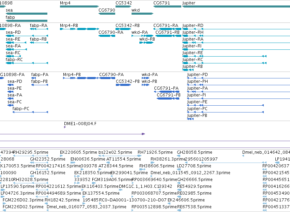This screenshot has height=212, width=290.
Task: Select EST label RH71926.5prime
Action: [x=155, y=152]
